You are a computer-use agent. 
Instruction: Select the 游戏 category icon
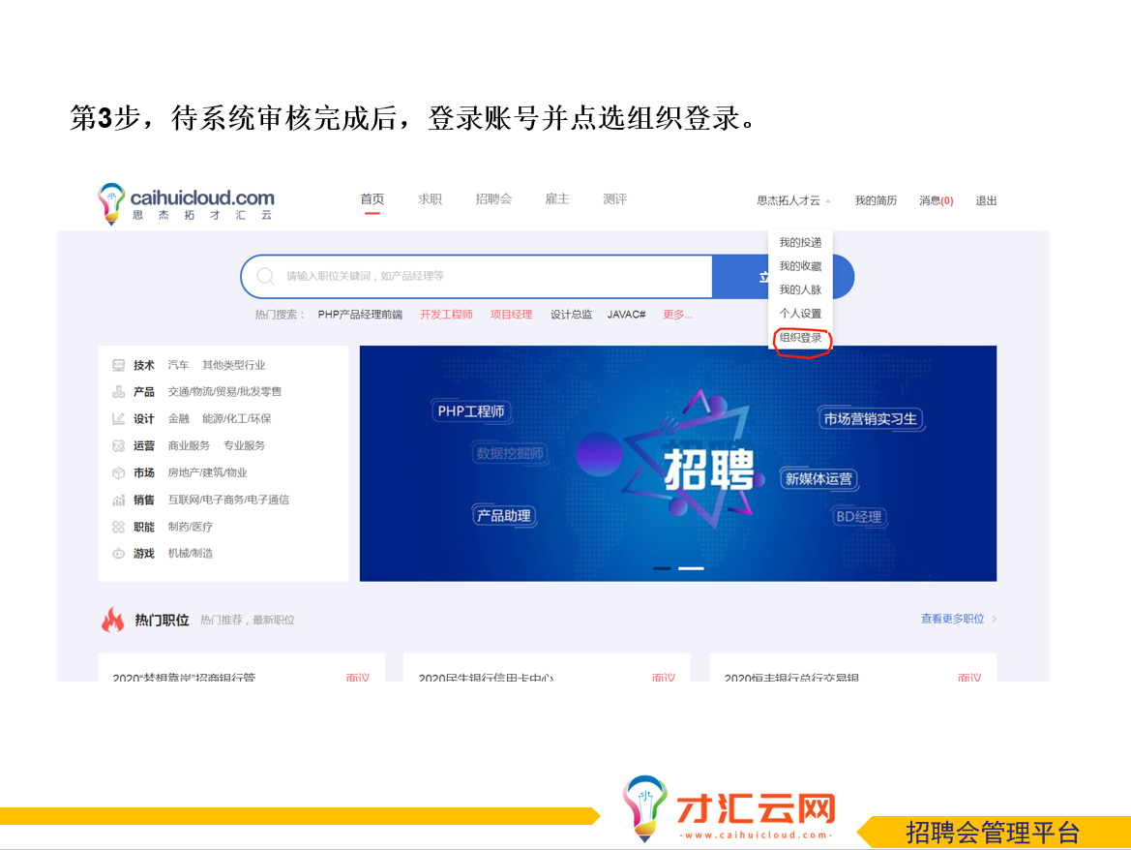pos(118,554)
